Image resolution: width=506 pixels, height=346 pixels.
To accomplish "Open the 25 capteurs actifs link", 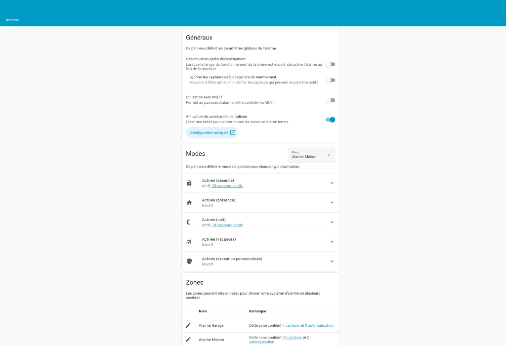I will 227,186.
